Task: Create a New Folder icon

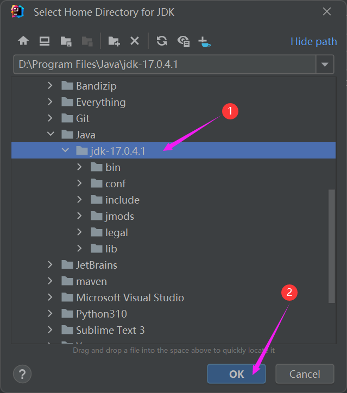Action: coord(114,41)
